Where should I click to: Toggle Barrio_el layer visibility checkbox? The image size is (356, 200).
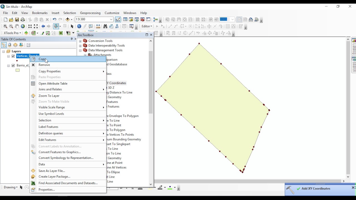13,66
